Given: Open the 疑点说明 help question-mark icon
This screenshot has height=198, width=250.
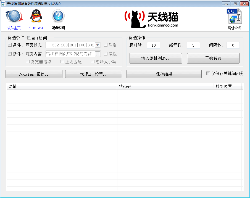Looking at the screenshot, I should point(58,16).
